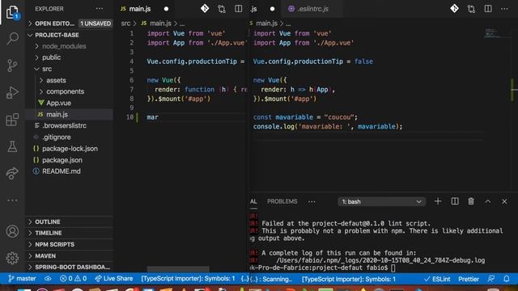Click line 10 'mar' text in left editor
The width and height of the screenshot is (518, 291).
(152, 117)
